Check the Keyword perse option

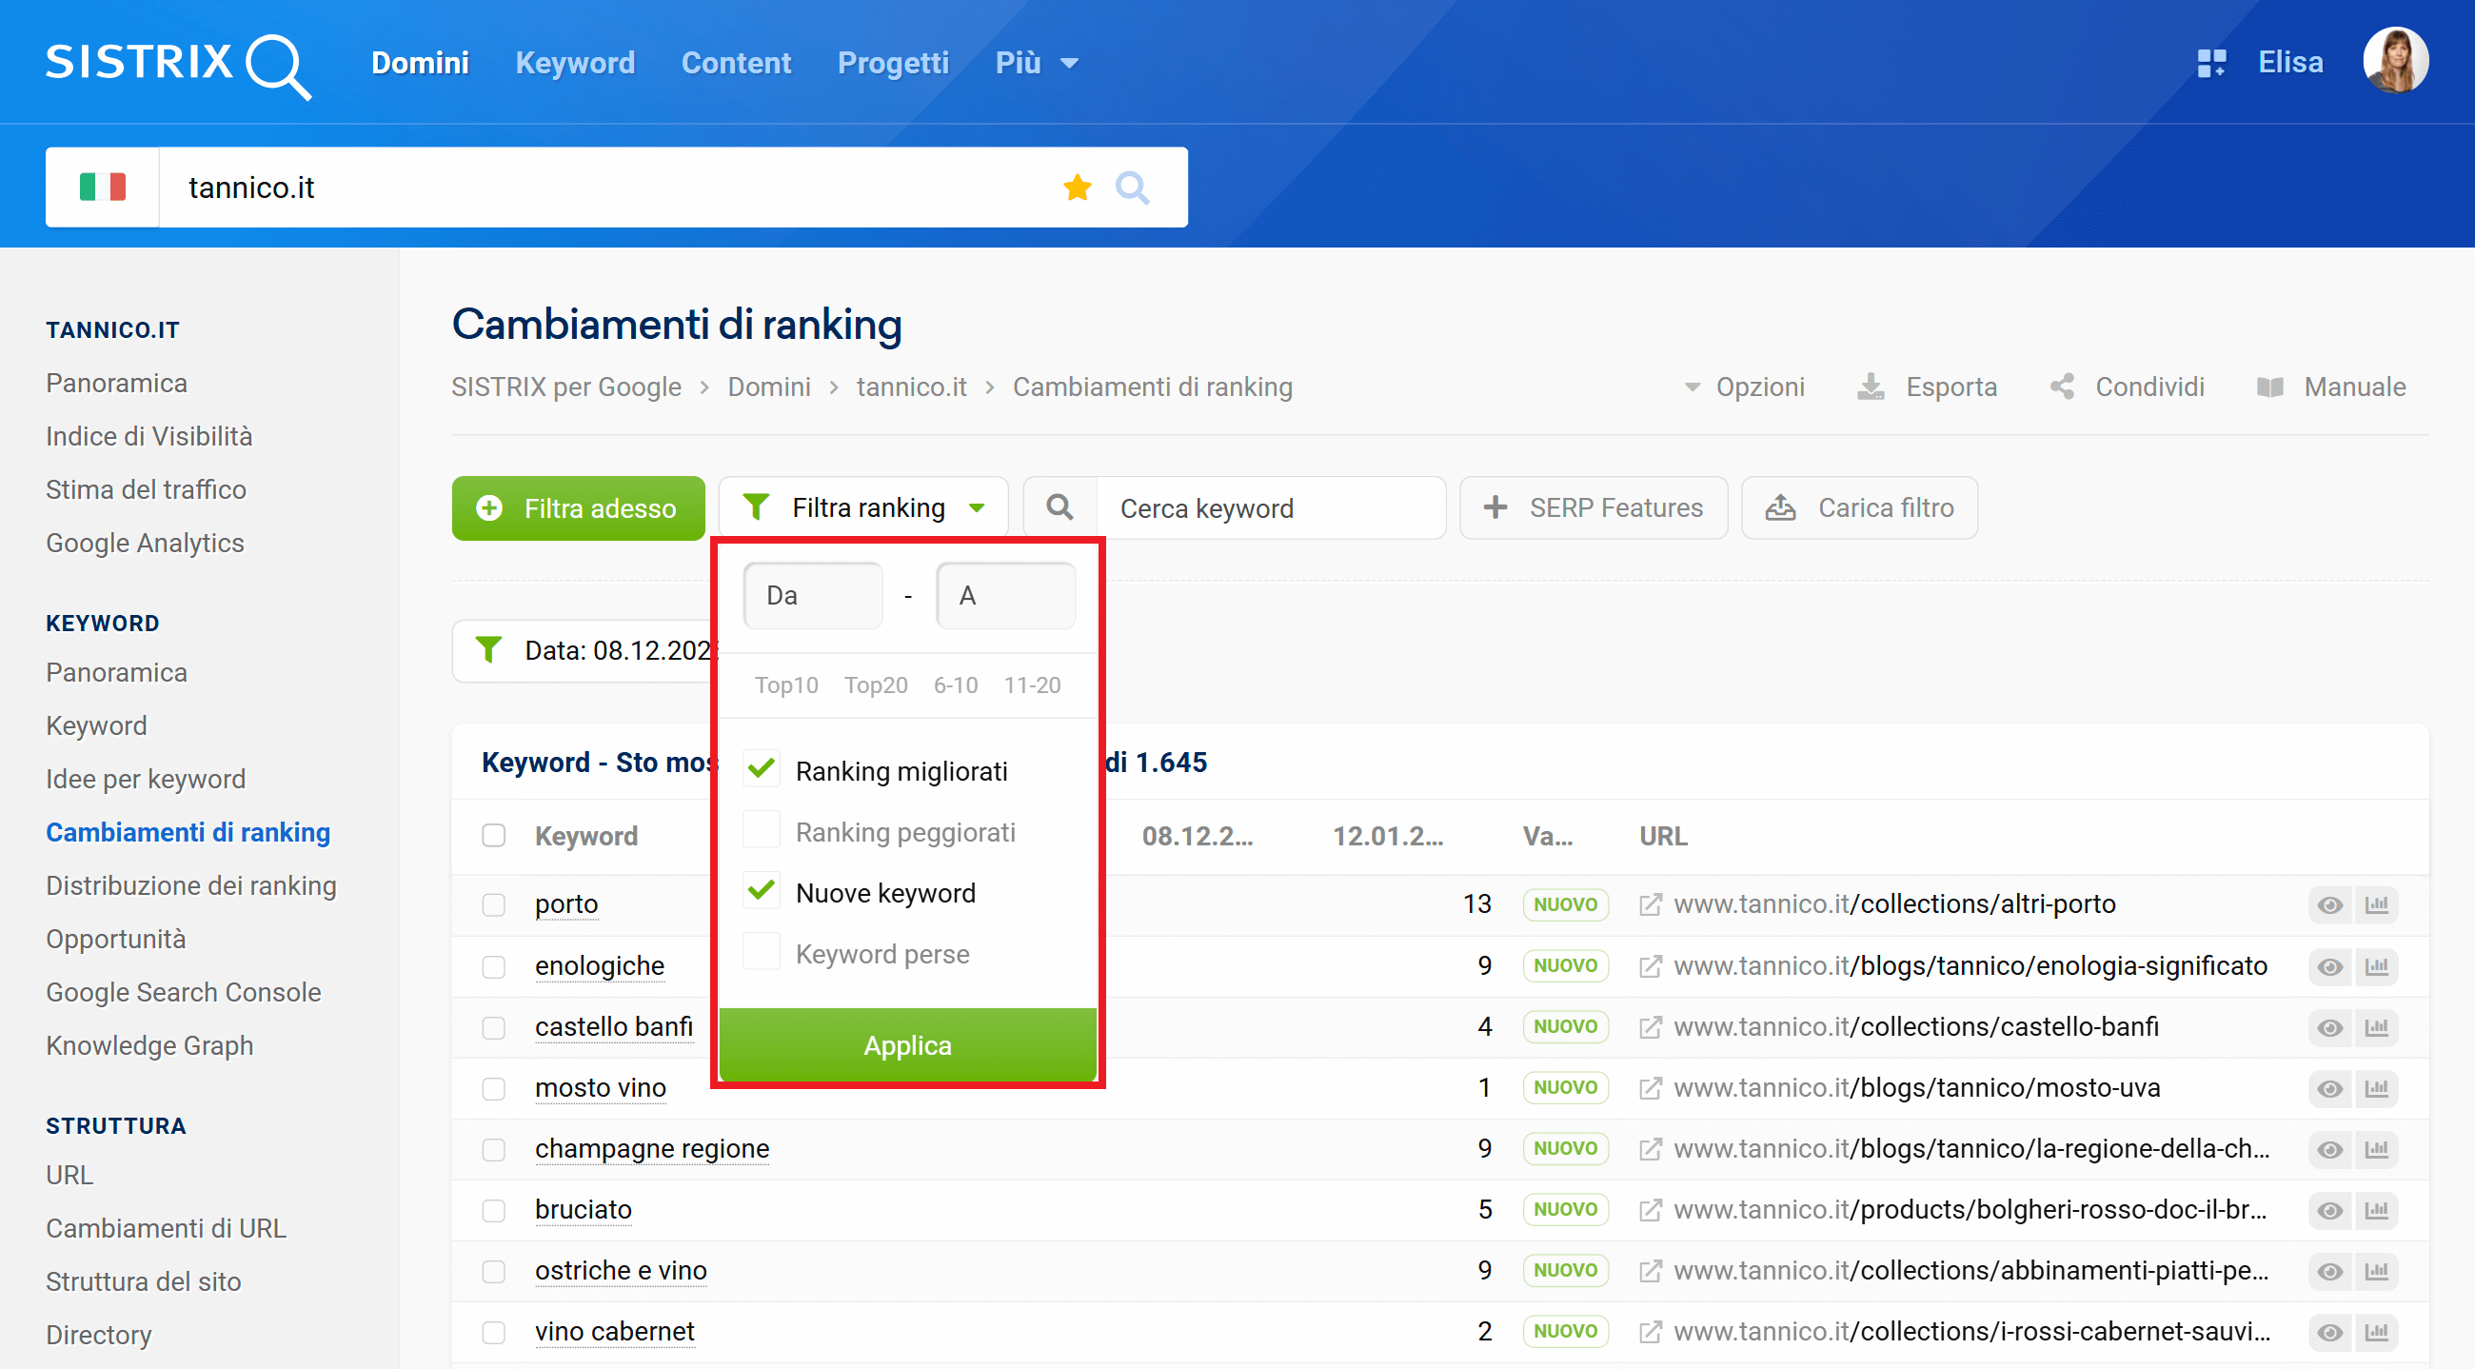(x=761, y=952)
